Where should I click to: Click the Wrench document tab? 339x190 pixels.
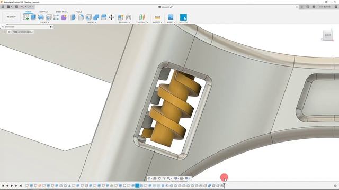166,7
